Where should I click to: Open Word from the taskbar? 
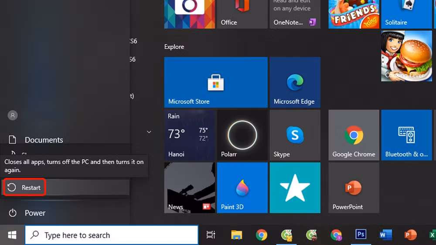pyautogui.click(x=386, y=235)
